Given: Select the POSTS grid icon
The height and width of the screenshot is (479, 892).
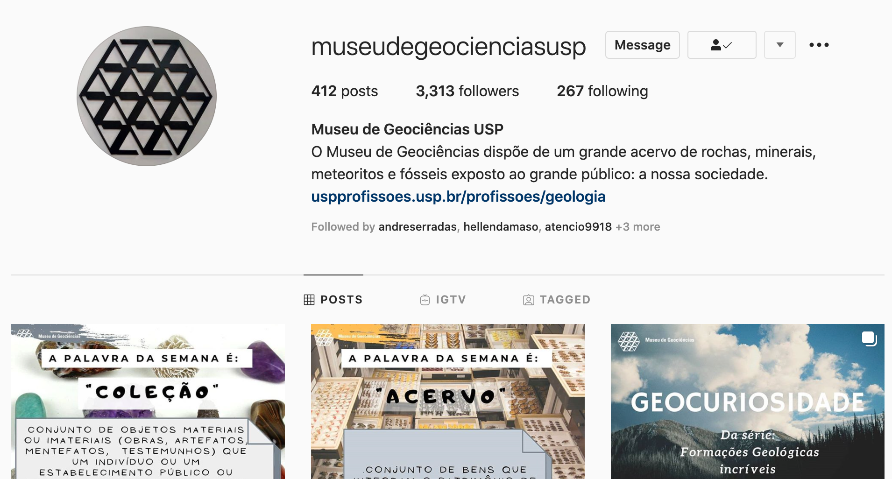Looking at the screenshot, I should (x=309, y=300).
